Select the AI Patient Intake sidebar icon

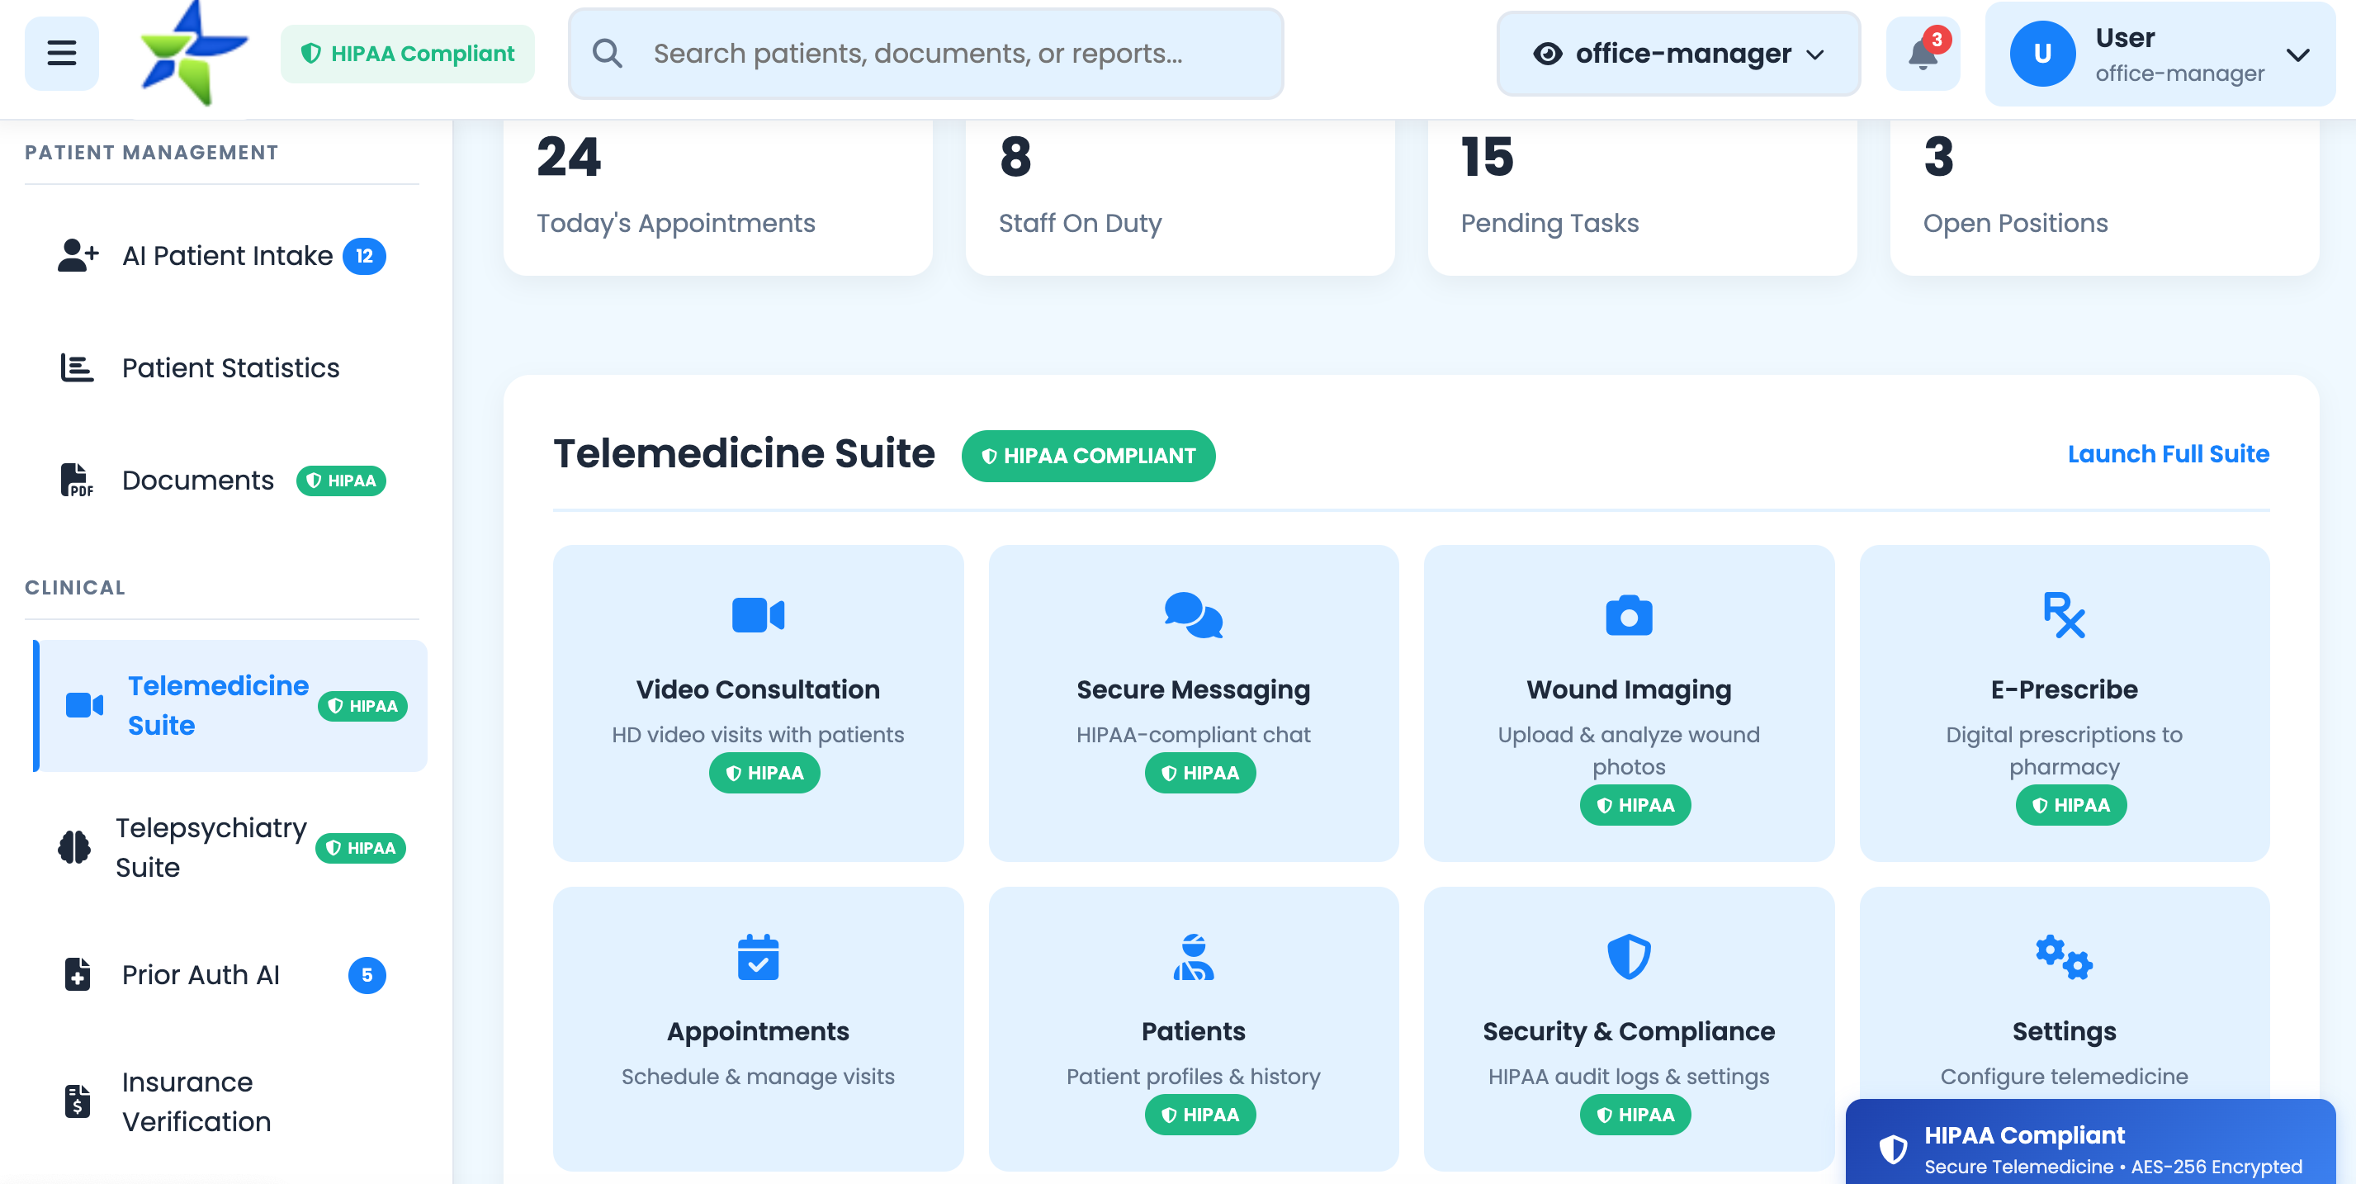[78, 254]
